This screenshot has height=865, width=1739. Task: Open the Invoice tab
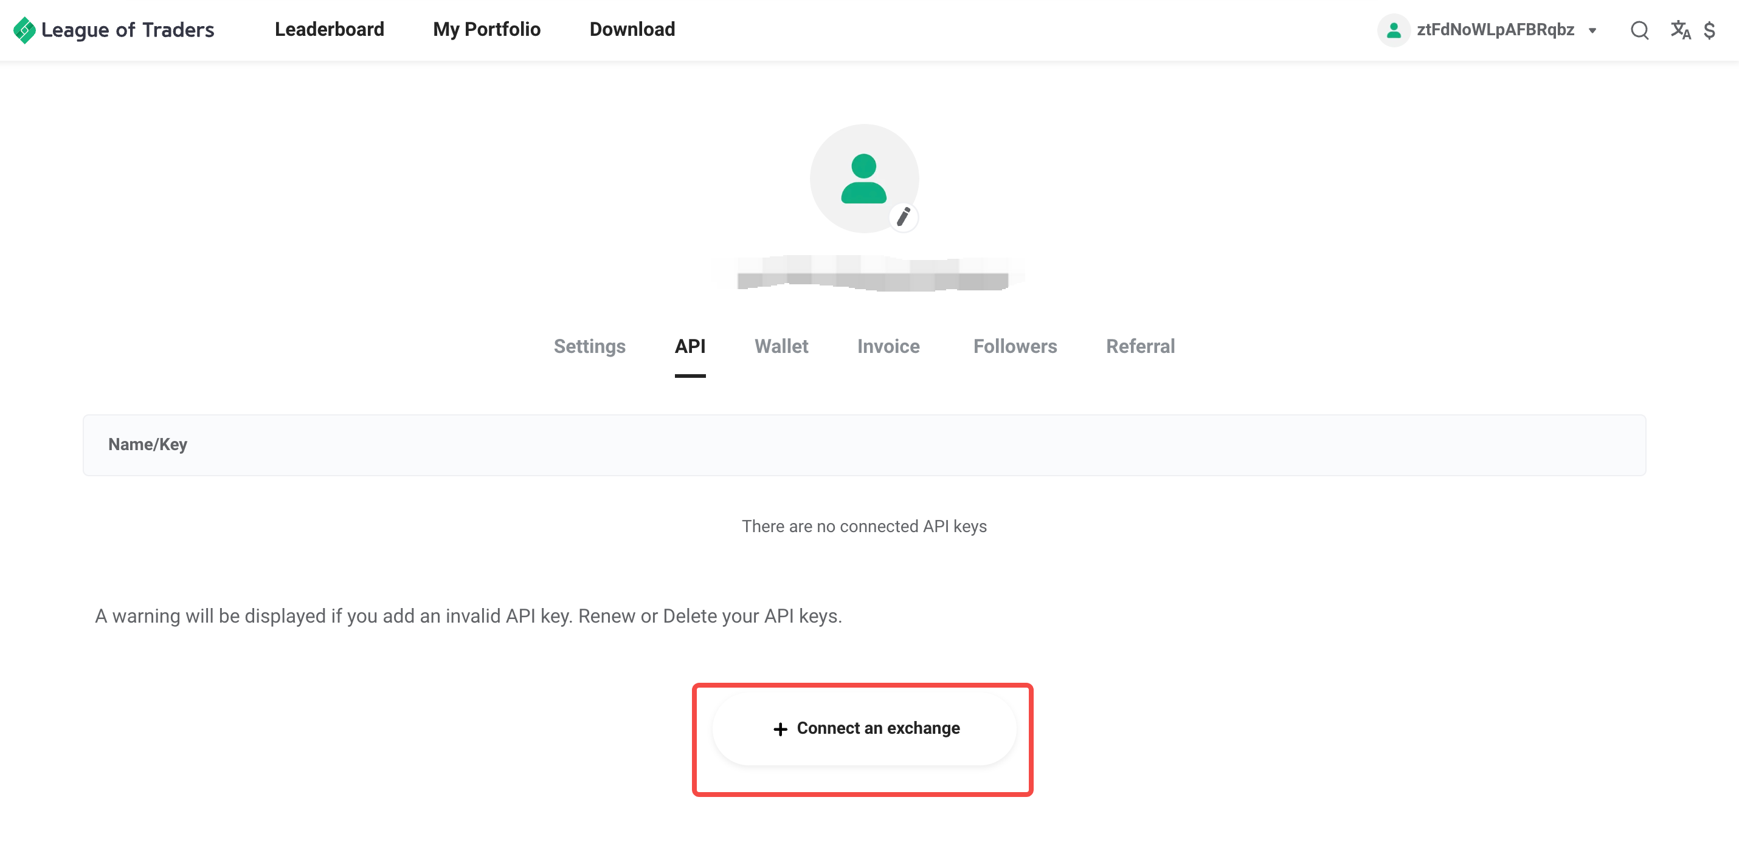tap(888, 346)
